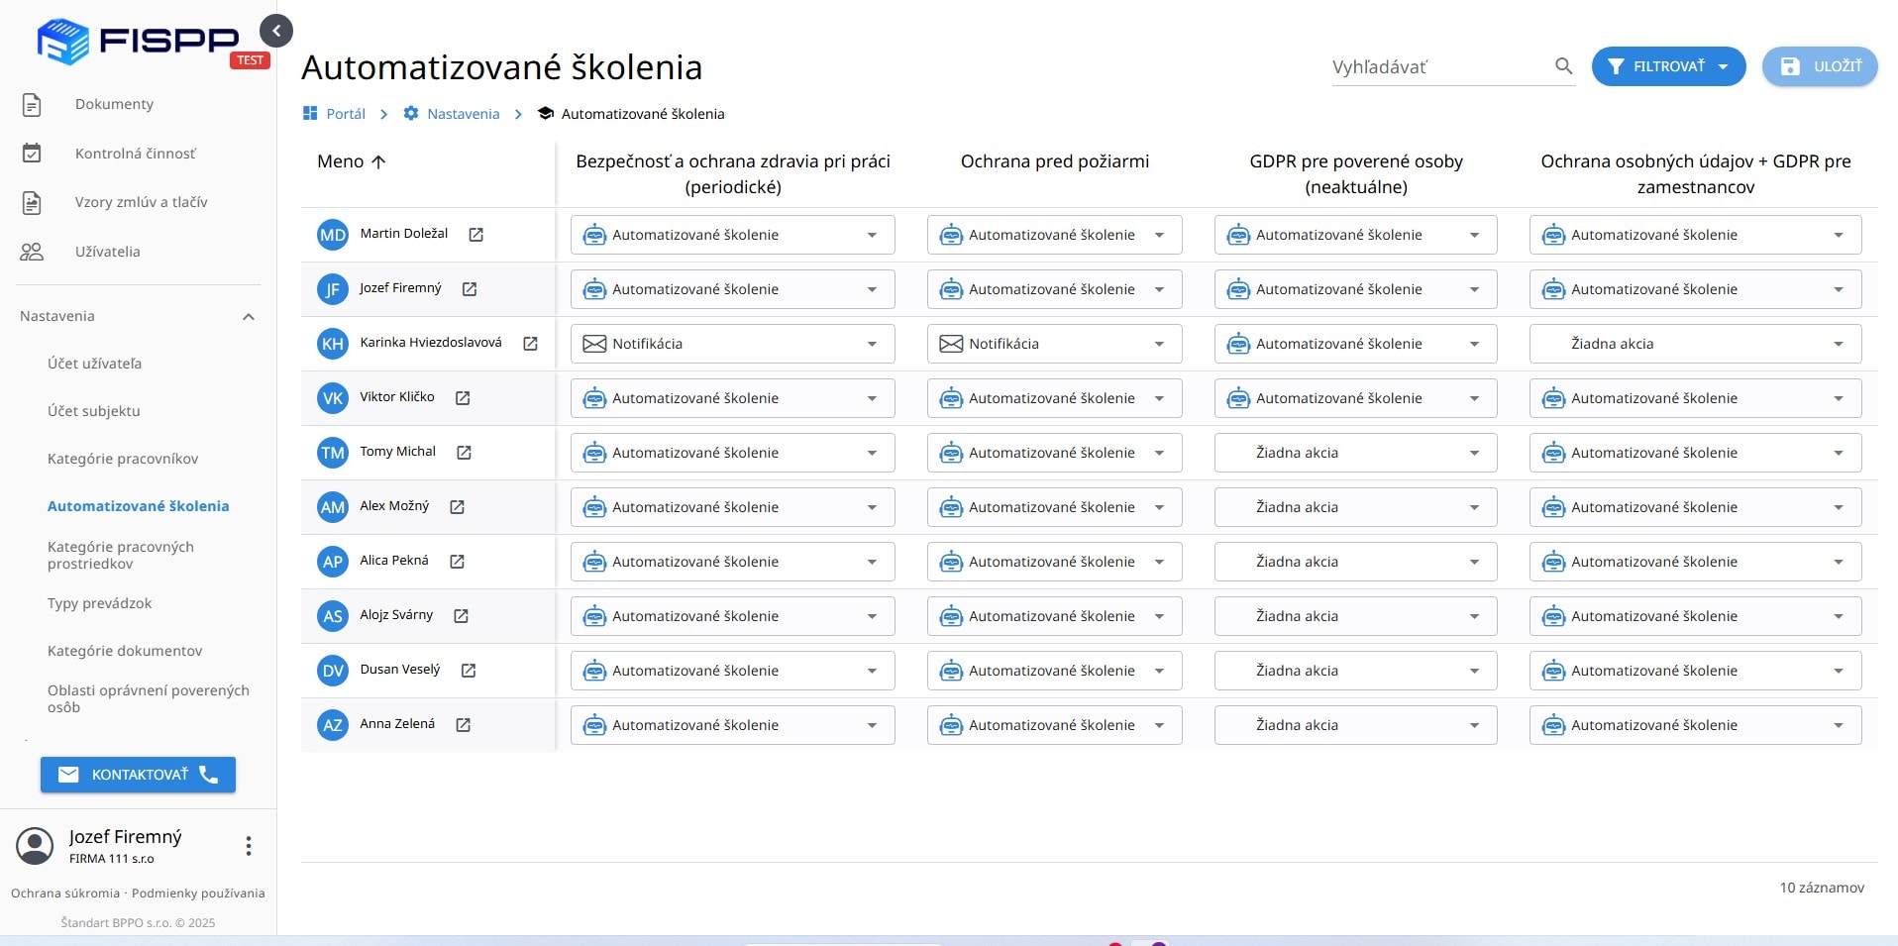Image resolution: width=1898 pixels, height=946 pixels.
Task: Collapse the sidebar with the arrow button
Action: tap(276, 31)
